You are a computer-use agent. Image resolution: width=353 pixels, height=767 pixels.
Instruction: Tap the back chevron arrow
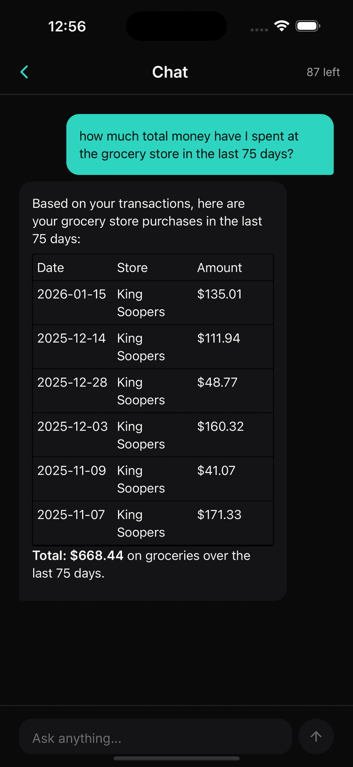[x=24, y=72]
